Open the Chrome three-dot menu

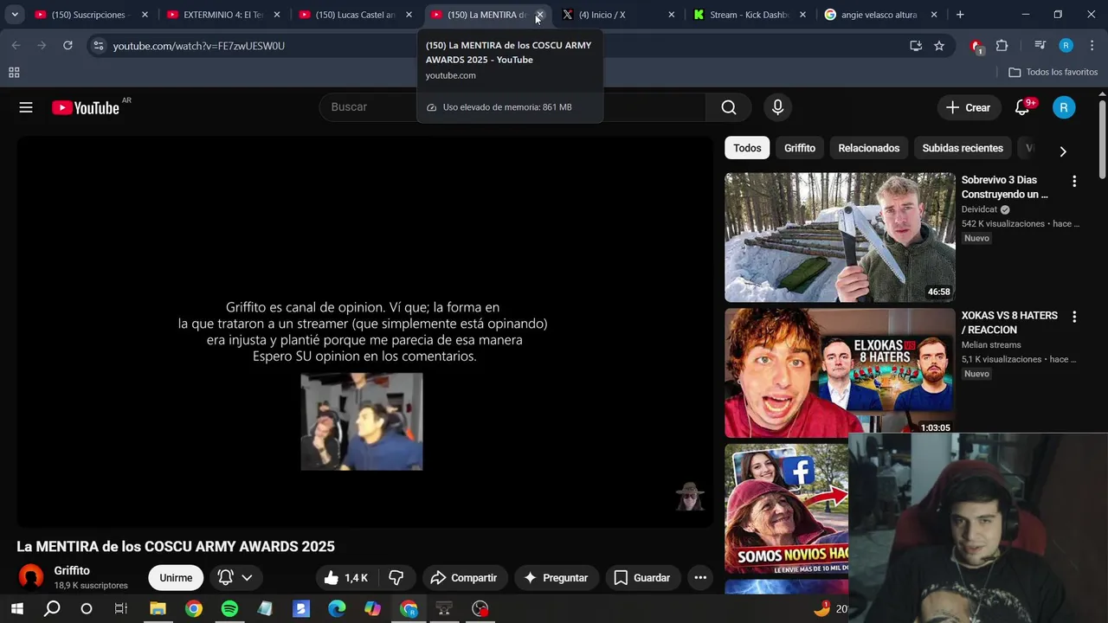pyautogui.click(x=1091, y=46)
